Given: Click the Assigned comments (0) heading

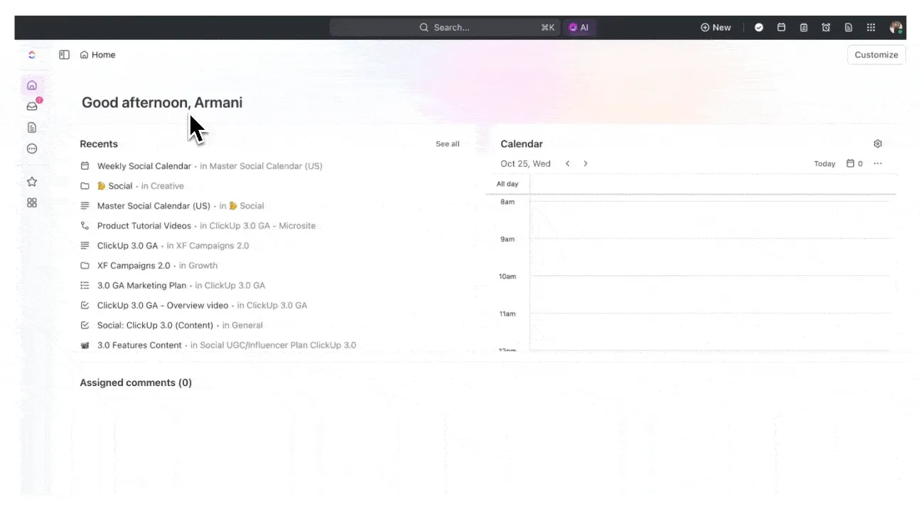Looking at the screenshot, I should pyautogui.click(x=136, y=383).
